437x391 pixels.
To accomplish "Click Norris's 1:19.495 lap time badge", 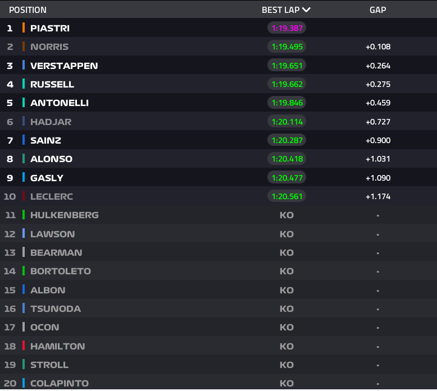I will [x=286, y=47].
